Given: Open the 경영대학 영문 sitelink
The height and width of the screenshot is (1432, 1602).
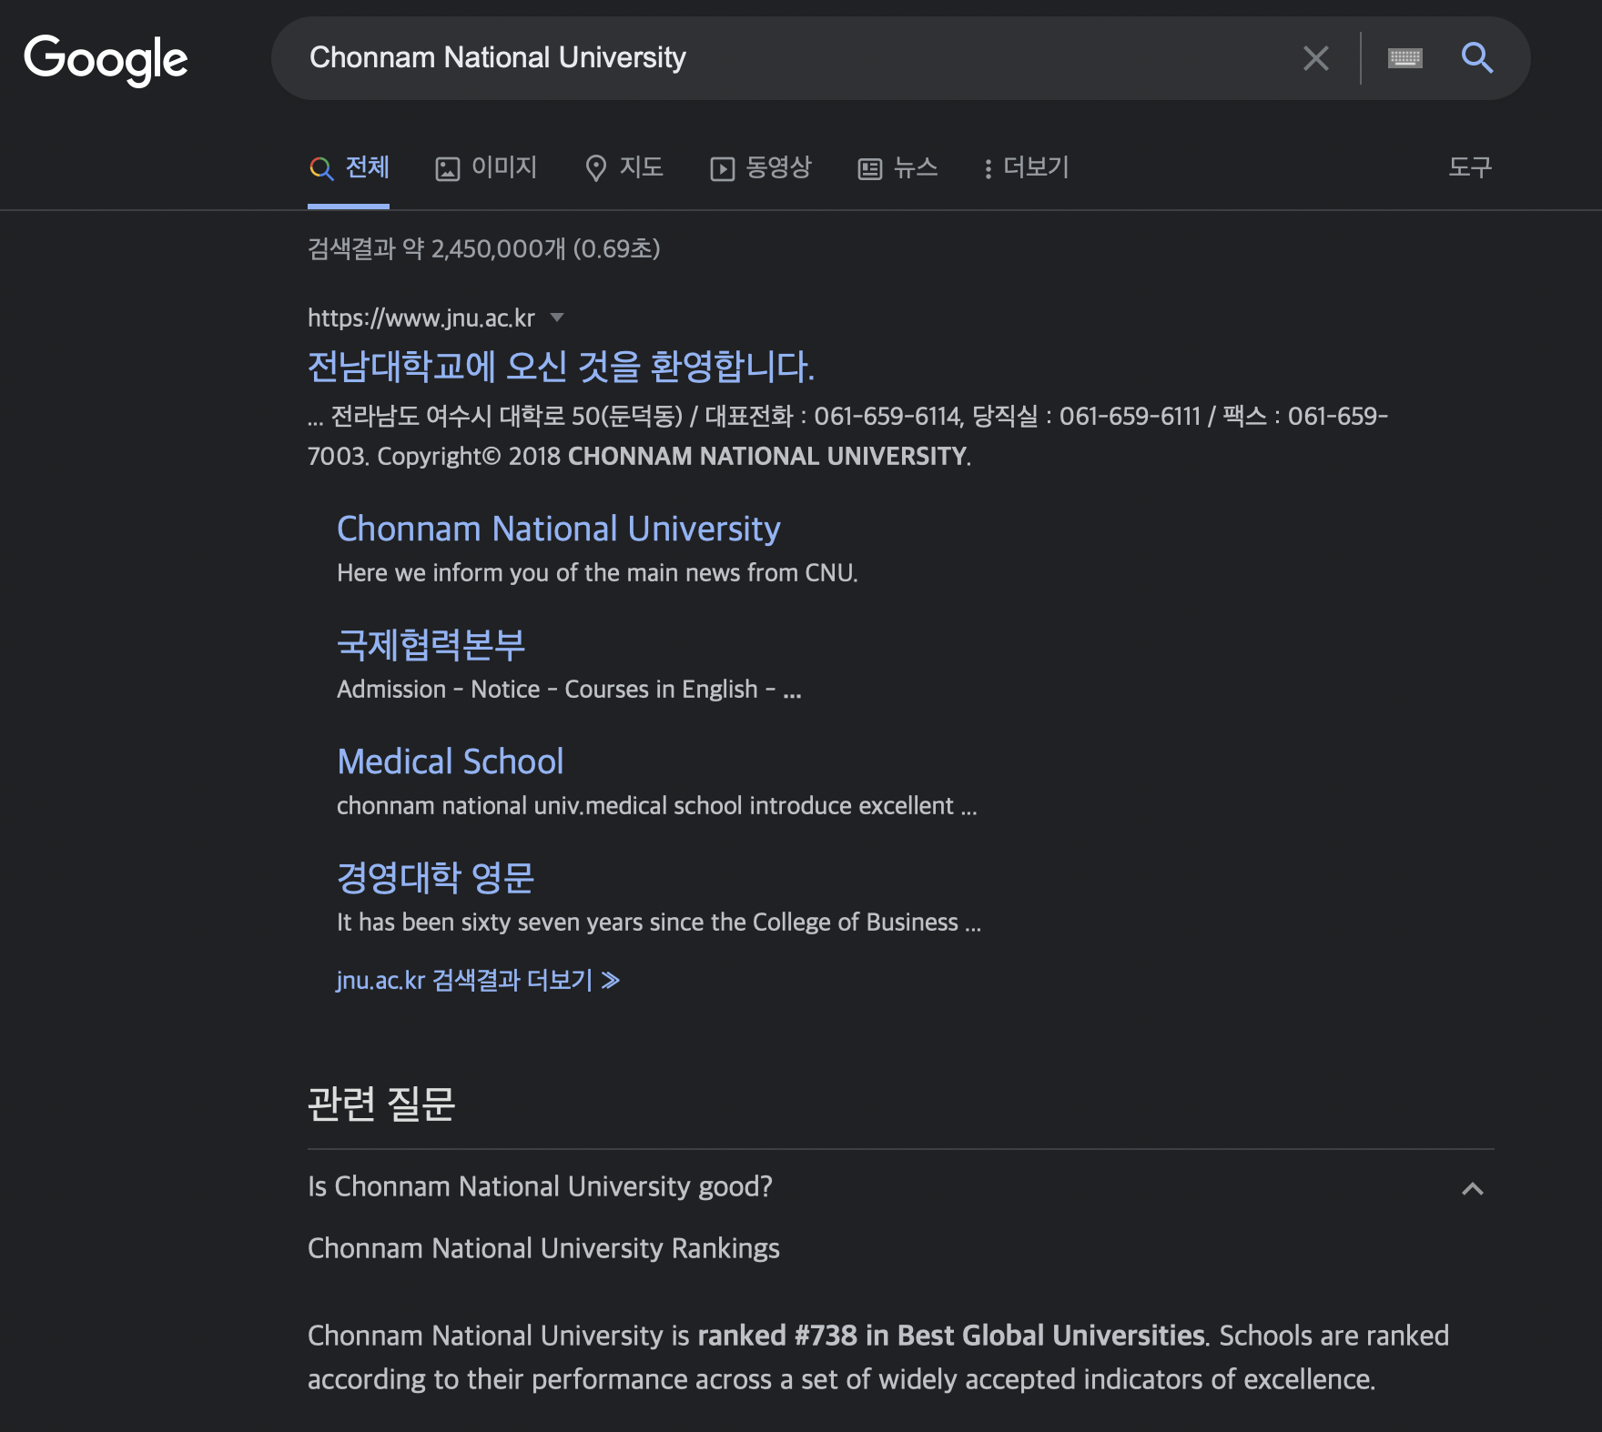Looking at the screenshot, I should [435, 878].
